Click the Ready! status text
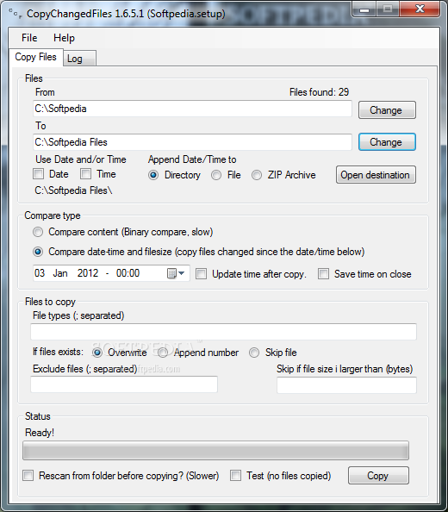The width and height of the screenshot is (448, 512). (40, 433)
